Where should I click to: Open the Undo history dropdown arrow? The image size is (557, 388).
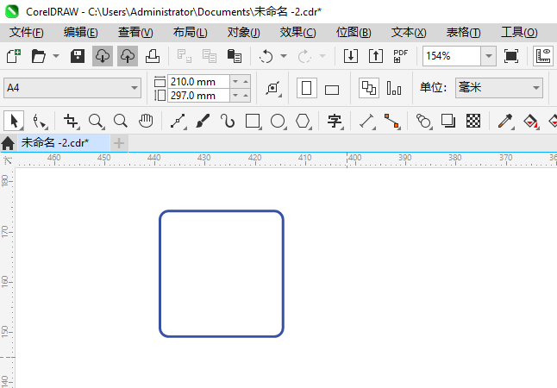284,56
